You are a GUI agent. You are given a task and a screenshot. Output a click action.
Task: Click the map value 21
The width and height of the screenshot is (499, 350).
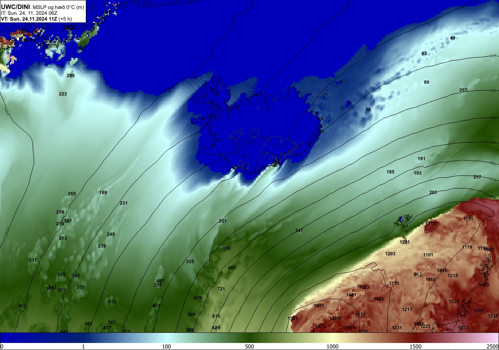(325, 95)
